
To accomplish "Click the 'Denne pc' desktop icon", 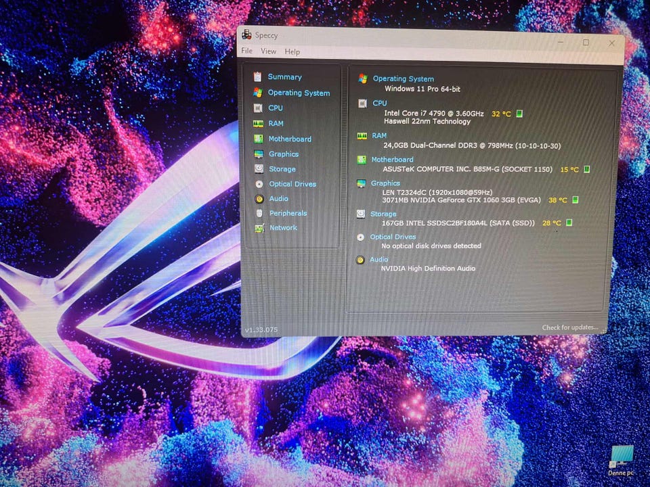I will (x=622, y=461).
